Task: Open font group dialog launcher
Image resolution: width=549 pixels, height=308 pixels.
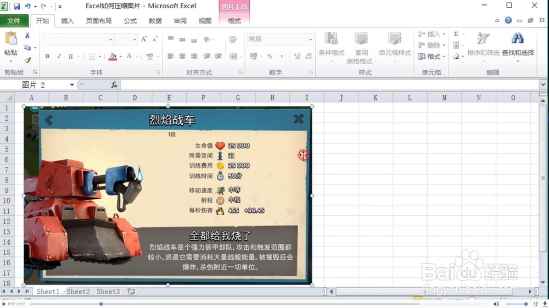Action: tap(158, 72)
